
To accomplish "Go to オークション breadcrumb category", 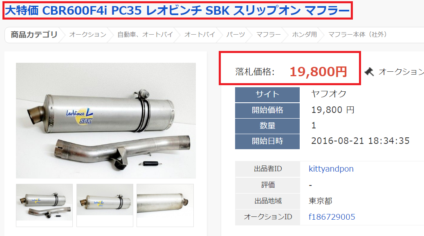I will coord(87,35).
